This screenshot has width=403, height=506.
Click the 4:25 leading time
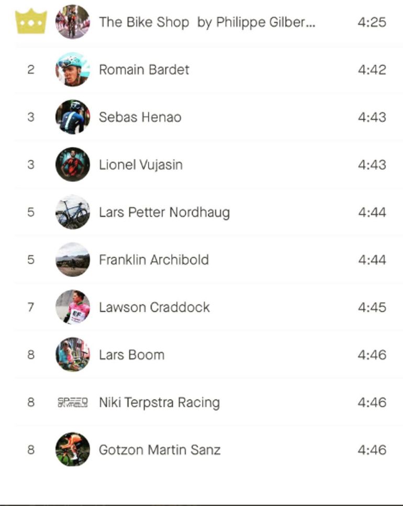[x=372, y=22]
